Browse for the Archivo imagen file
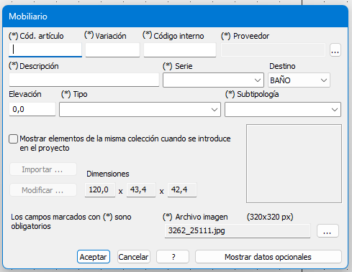The width and height of the screenshot is (352, 272). tap(328, 231)
